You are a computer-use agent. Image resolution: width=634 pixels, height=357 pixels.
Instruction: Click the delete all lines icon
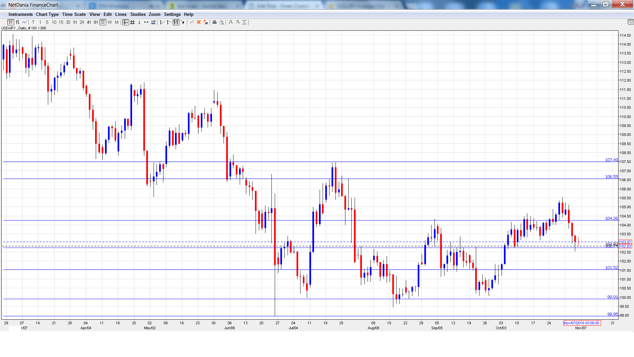coord(206,22)
